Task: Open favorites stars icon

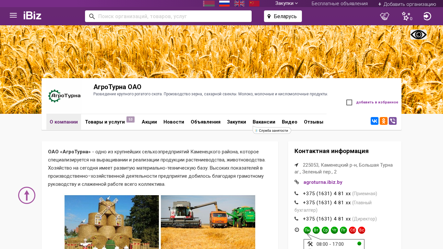Action: pyautogui.click(x=406, y=16)
